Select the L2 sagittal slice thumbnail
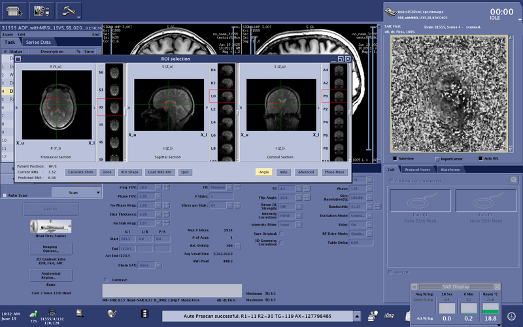Image resolution: width=523 pixels, height=327 pixels. click(x=226, y=109)
